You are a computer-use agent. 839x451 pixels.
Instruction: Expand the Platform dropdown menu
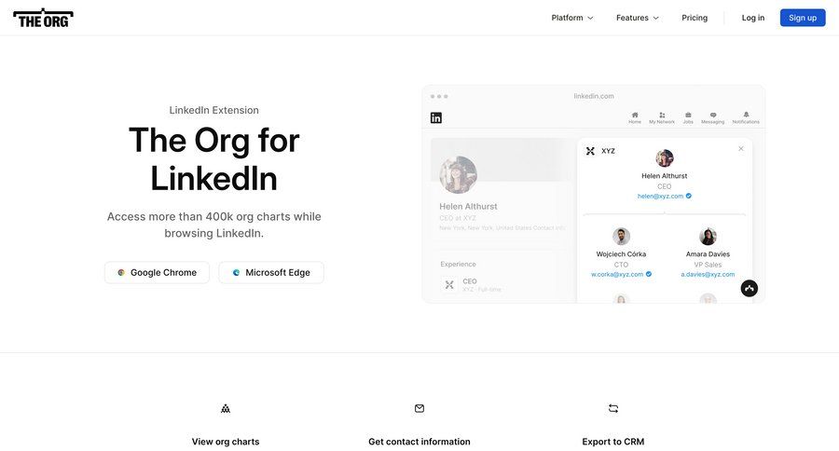[x=571, y=18]
